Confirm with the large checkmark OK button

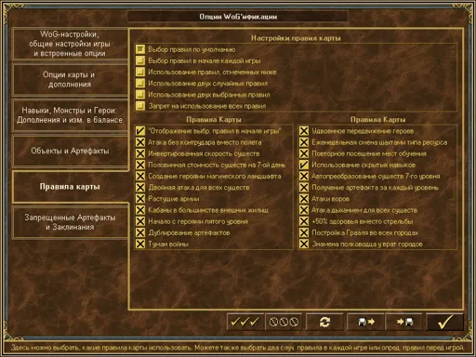(445, 322)
